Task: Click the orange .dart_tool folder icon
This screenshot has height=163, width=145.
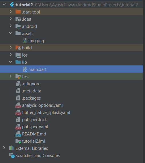Action: pos(18,12)
